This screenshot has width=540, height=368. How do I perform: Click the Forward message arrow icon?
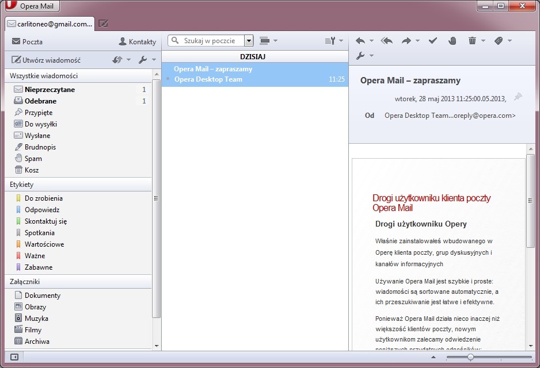tap(406, 41)
